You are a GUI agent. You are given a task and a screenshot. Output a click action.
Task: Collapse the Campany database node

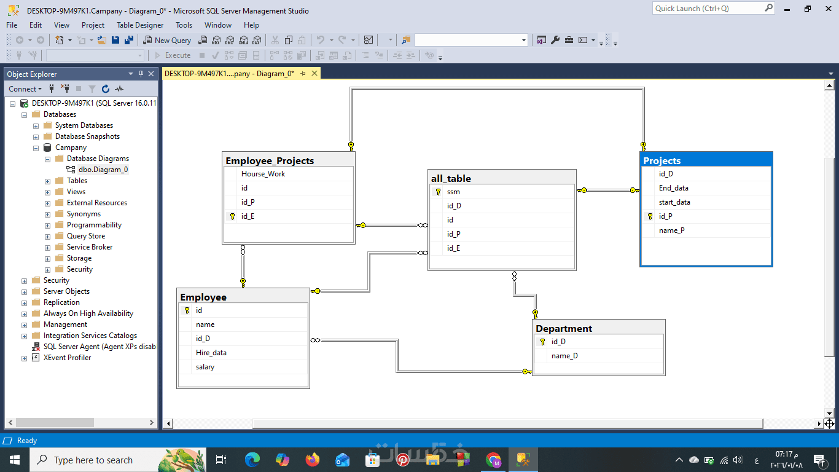[36, 147]
